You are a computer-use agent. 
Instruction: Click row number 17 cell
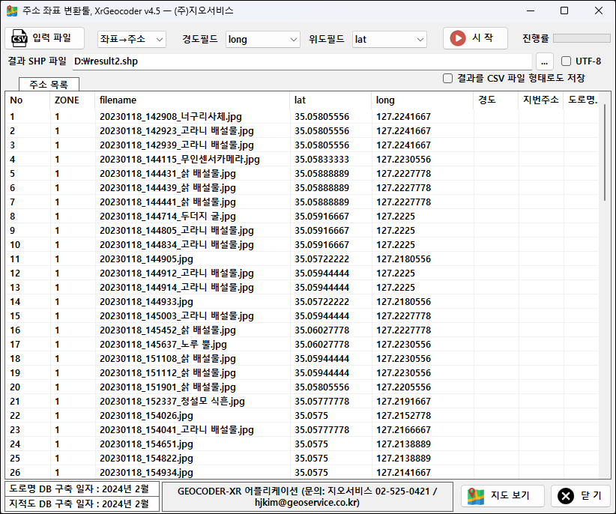15,345
